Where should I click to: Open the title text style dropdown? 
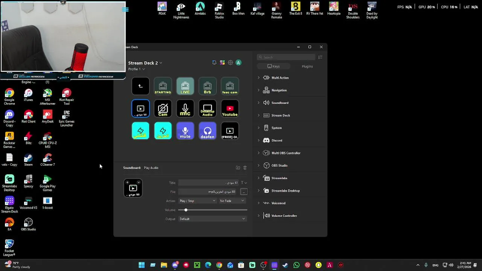pos(244,183)
